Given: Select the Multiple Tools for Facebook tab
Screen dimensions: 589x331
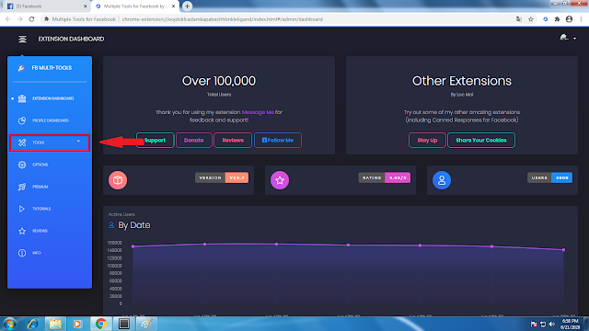Looking at the screenshot, I should pyautogui.click(x=135, y=6).
